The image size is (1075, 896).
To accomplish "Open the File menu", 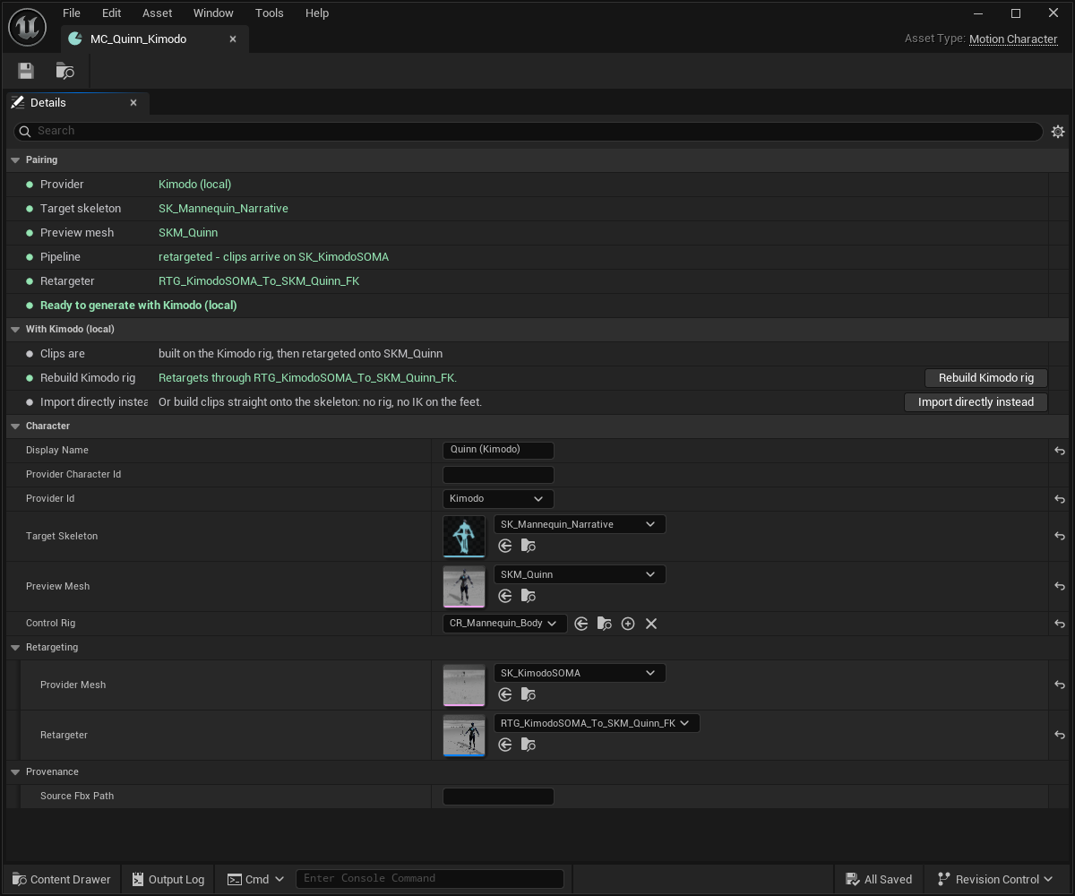I will coord(72,13).
